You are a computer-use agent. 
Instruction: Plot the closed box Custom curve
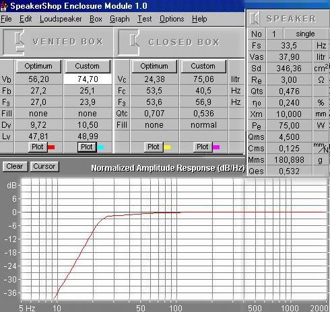[203, 147]
